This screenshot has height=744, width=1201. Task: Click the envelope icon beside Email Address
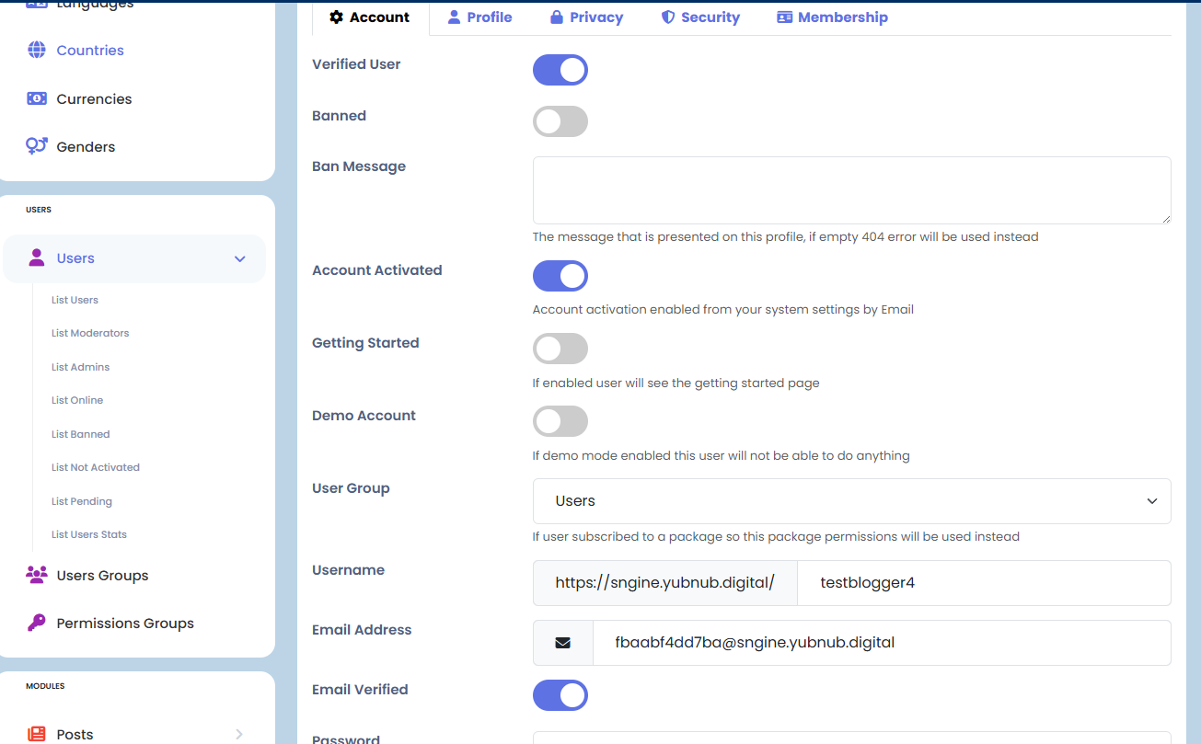coord(563,643)
